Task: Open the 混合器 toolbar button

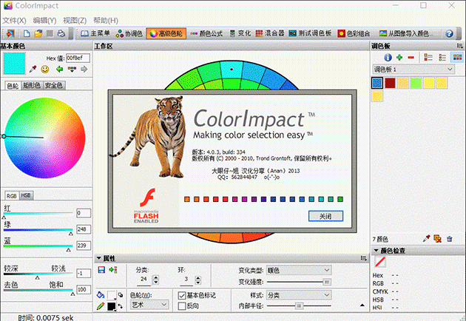Action: 270,33
